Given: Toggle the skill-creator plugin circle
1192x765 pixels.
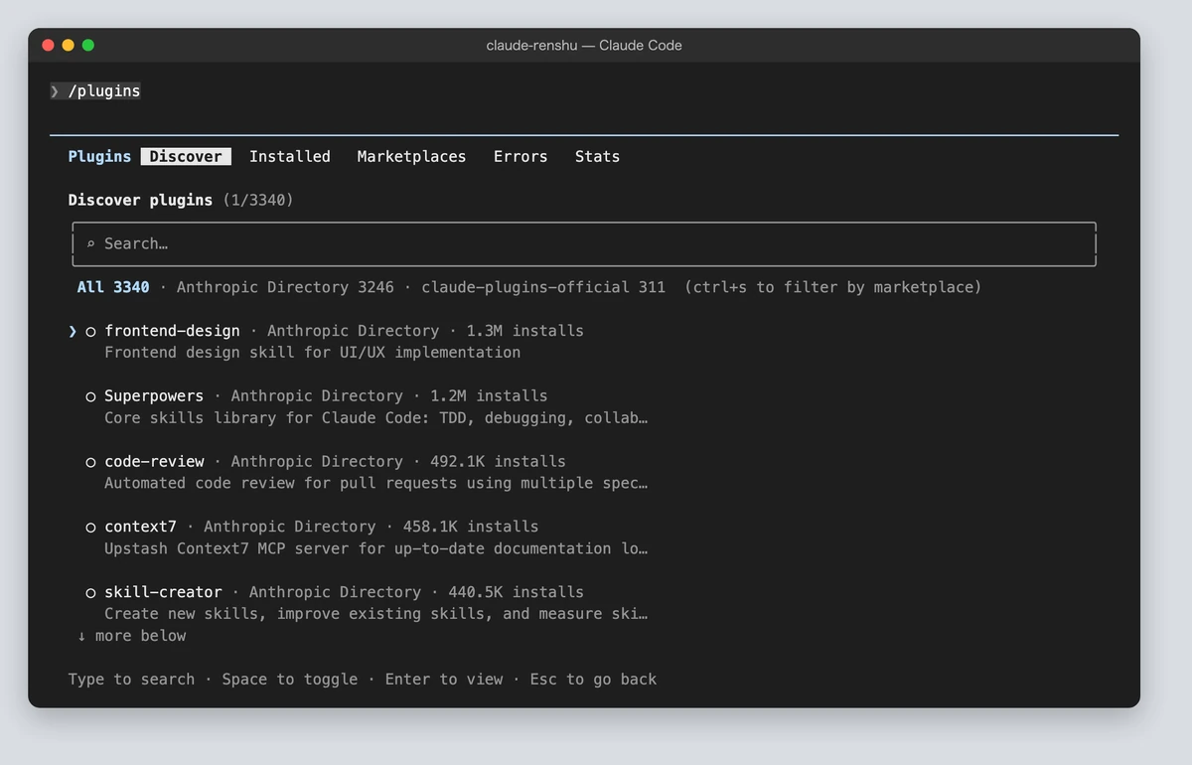Looking at the screenshot, I should (x=90, y=593).
